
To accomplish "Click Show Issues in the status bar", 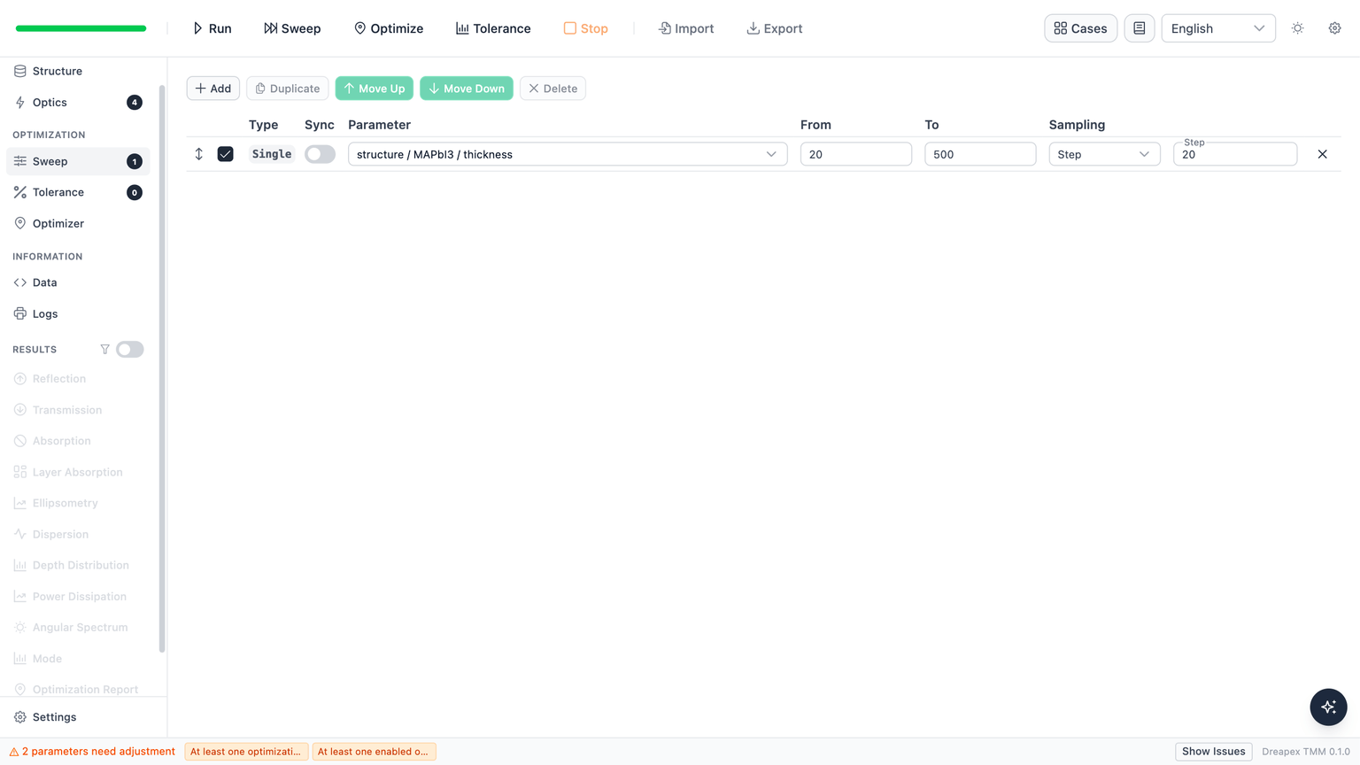I will (x=1214, y=752).
